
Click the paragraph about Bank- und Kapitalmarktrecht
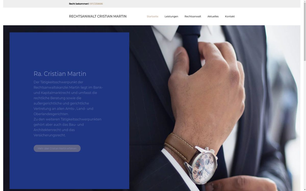pos(68,98)
